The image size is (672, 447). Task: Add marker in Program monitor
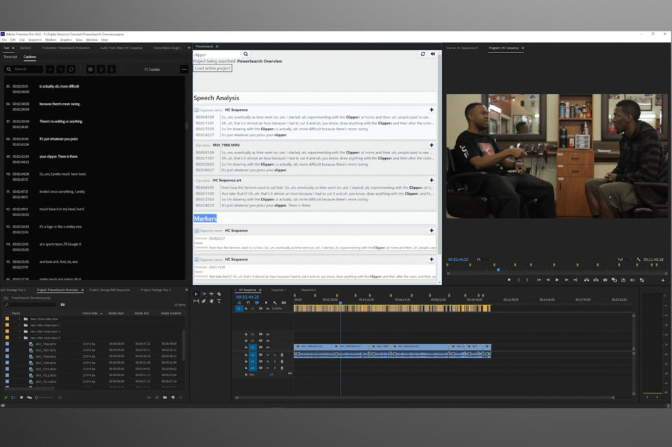point(509,280)
